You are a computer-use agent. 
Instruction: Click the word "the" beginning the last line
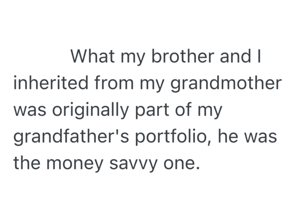click(x=27, y=163)
